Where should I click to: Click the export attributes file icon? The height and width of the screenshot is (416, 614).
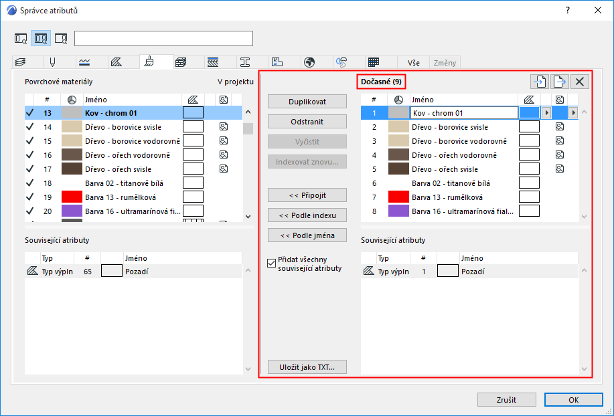click(x=560, y=82)
